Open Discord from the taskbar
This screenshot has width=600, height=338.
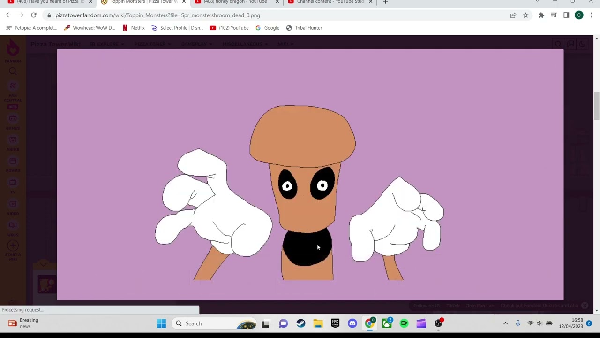(352, 323)
